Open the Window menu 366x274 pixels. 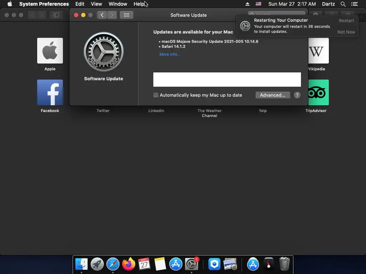[118, 4]
